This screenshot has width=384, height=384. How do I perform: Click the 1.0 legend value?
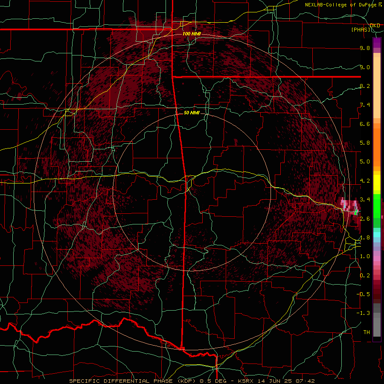365,256
